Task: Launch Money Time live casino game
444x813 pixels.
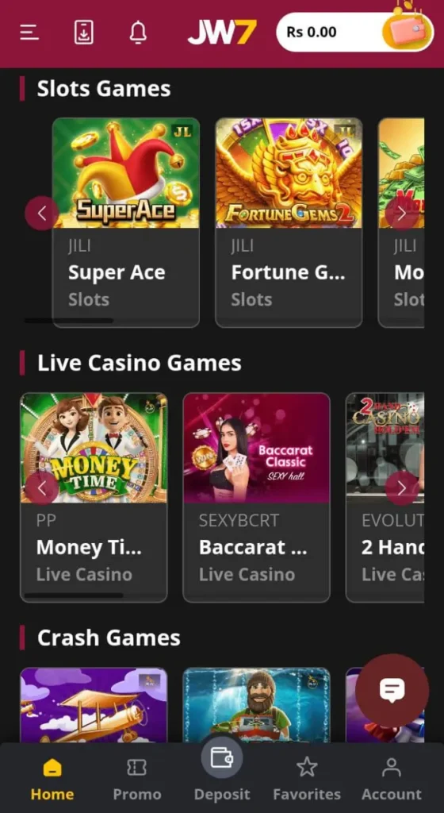Action: (x=94, y=498)
